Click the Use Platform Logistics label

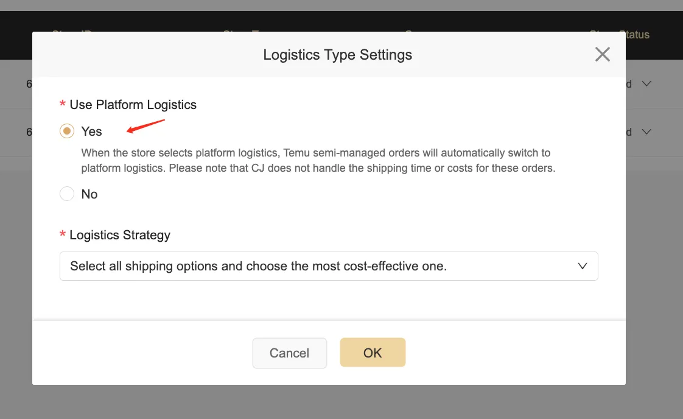click(x=133, y=105)
